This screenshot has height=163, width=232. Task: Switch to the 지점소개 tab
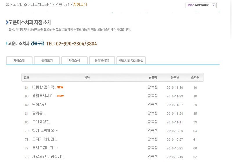tap(19, 60)
